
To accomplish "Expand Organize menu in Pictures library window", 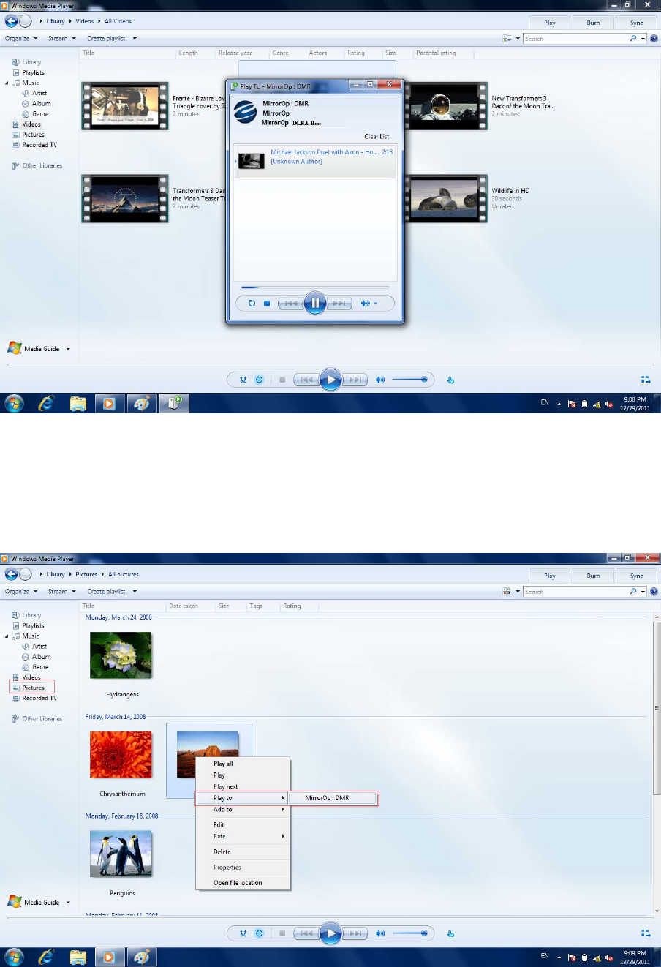I will (21, 592).
